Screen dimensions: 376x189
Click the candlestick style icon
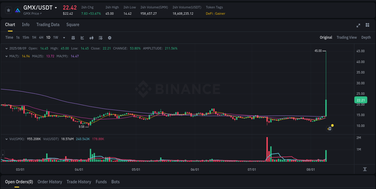[91, 37]
